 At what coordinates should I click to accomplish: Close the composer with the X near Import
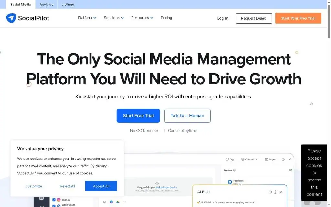click(x=290, y=159)
